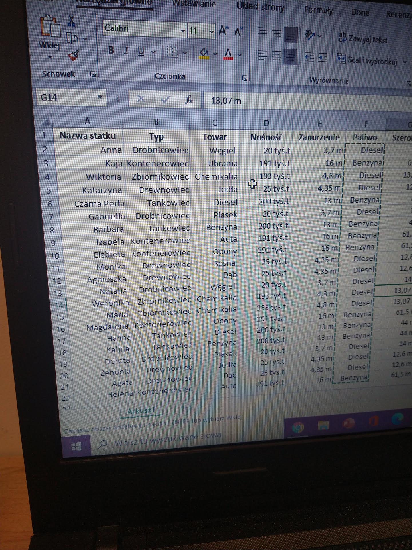The height and width of the screenshot is (550, 412).
Task: Click the Cut scissors icon
Action: pyautogui.click(x=72, y=20)
